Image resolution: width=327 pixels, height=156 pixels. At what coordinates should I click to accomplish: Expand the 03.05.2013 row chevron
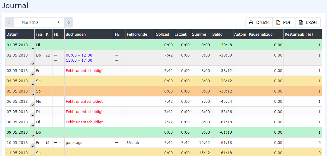(x=33, y=74)
